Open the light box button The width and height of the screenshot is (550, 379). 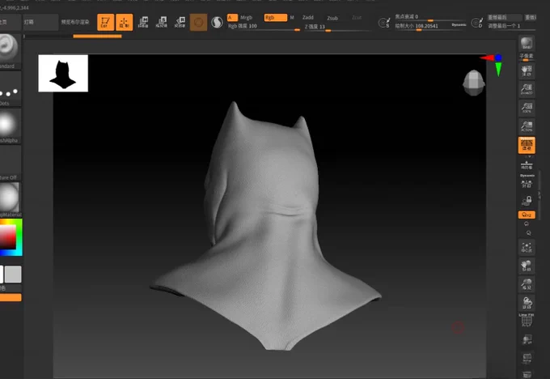coord(40,22)
